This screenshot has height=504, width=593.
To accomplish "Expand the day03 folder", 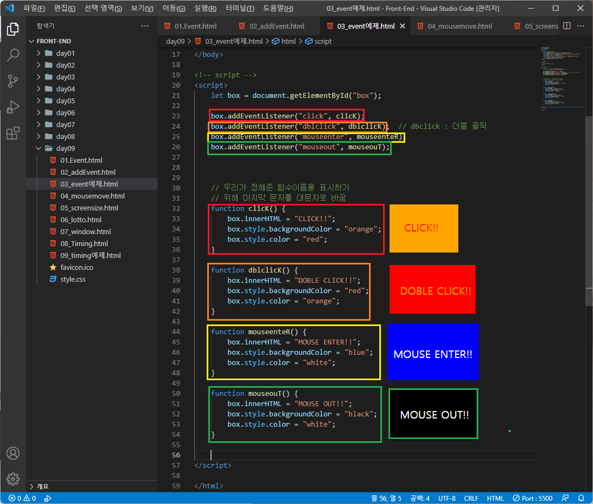I will pos(38,77).
